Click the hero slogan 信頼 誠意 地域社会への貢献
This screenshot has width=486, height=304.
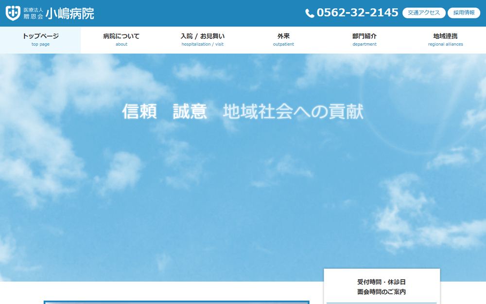click(243, 111)
